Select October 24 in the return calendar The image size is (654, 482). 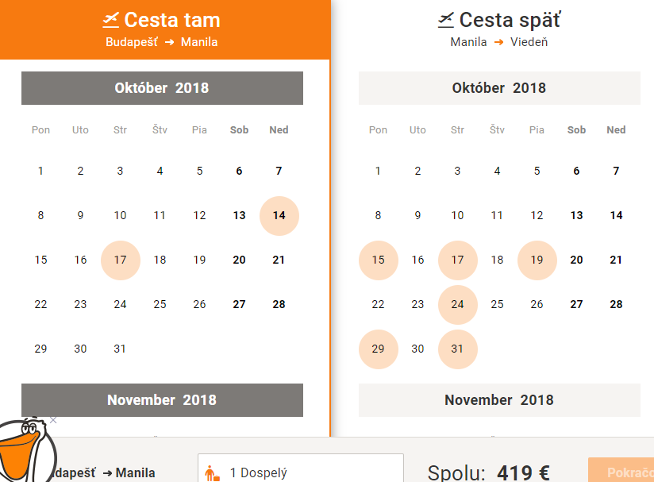[x=458, y=305]
